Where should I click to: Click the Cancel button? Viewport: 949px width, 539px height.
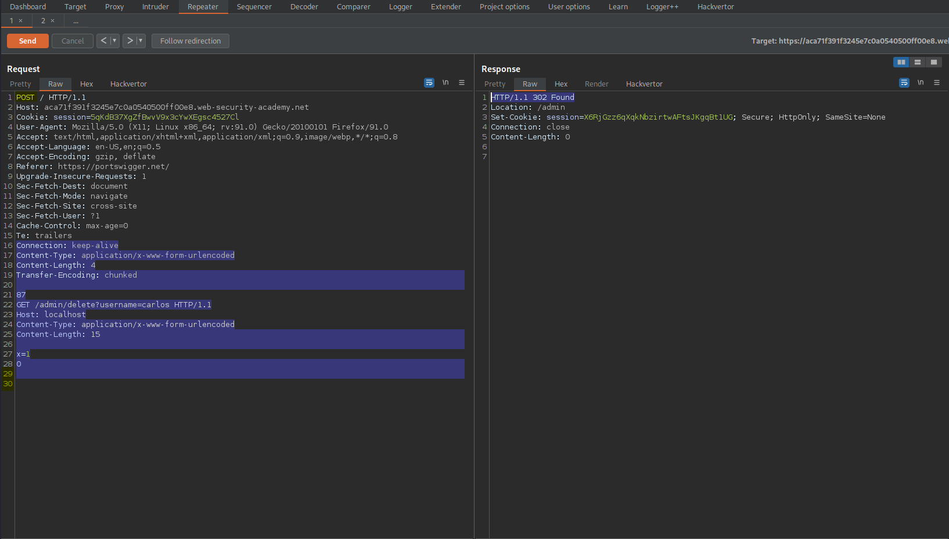[73, 41]
